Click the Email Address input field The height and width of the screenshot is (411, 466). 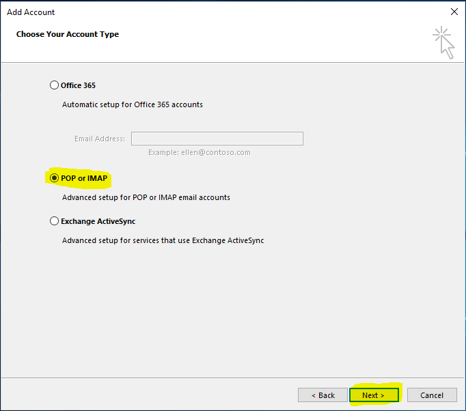[217, 139]
